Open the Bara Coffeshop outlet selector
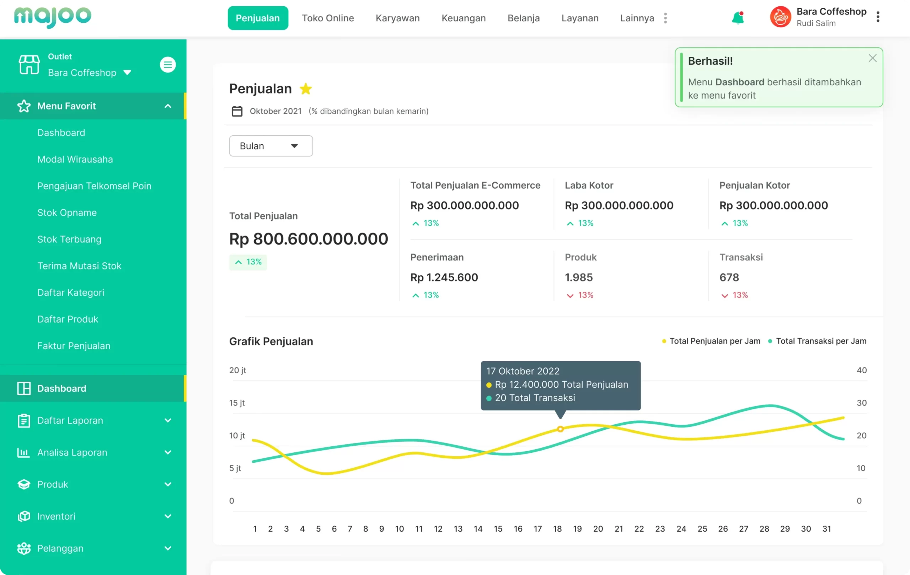 point(89,72)
